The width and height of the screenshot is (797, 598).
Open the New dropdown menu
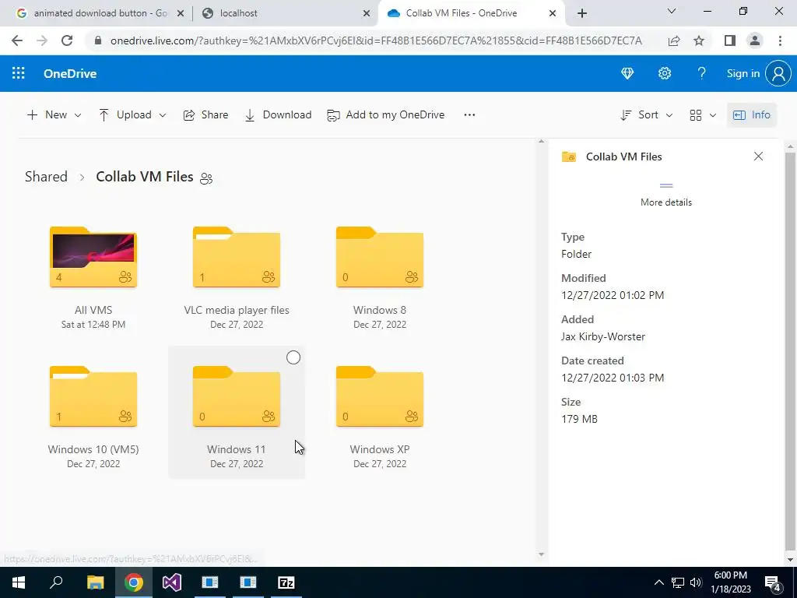click(54, 115)
